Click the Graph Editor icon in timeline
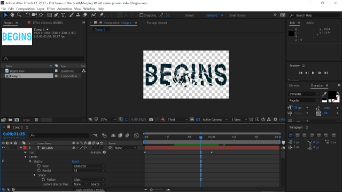 pos(136,135)
